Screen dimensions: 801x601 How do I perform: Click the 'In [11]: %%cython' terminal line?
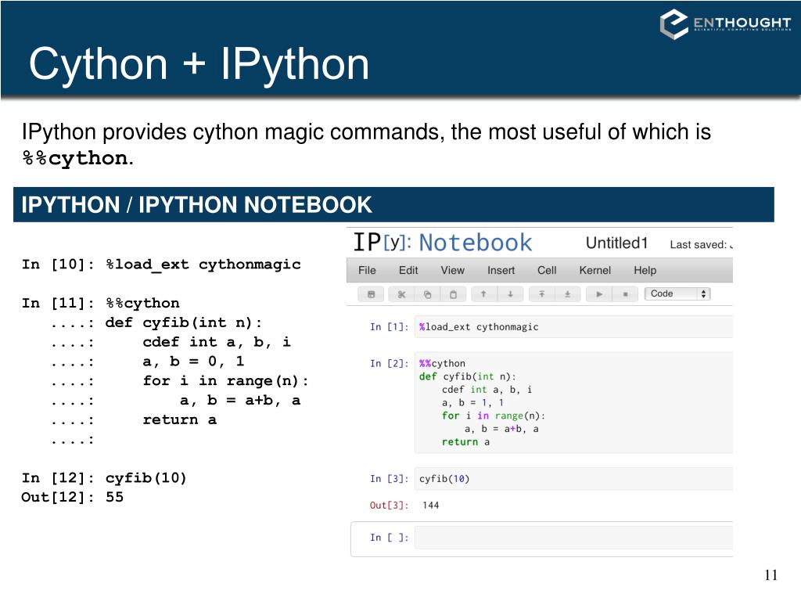coord(100,304)
